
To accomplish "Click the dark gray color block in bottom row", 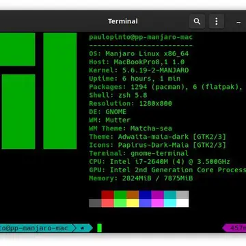I will (x=95, y=203).
